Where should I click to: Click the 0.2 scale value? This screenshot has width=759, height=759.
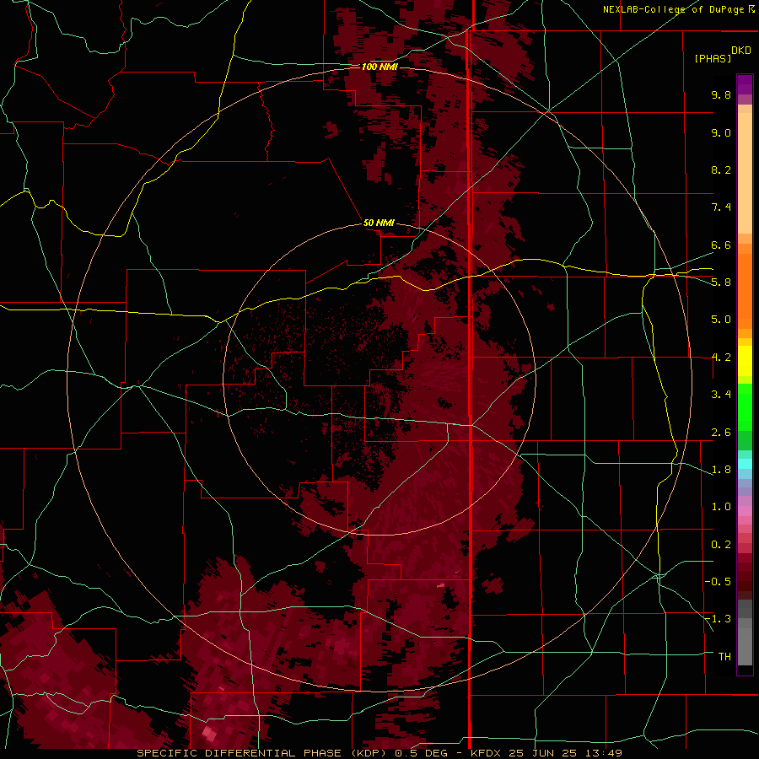(721, 545)
